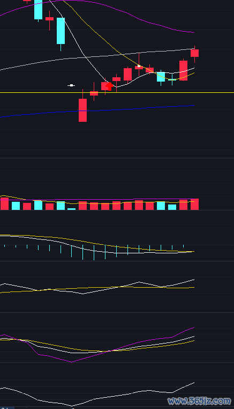Select the yellow horizontal price line
The height and width of the screenshot is (409, 234).
click(x=117, y=93)
